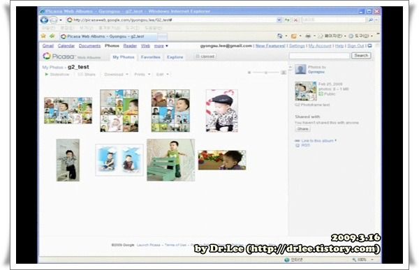Click the Add to Favorites green plus star
The image size is (419, 270).
click(52, 36)
